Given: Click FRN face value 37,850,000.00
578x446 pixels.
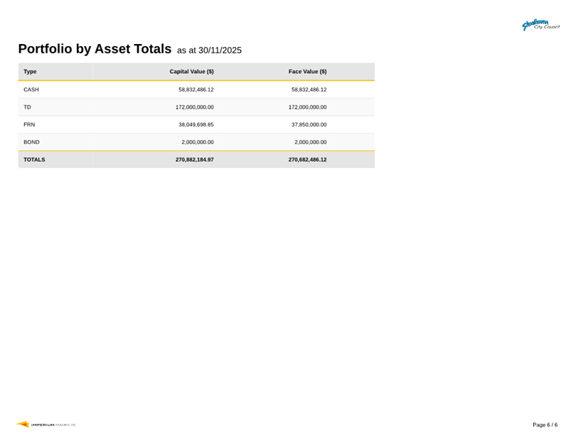Looking at the screenshot, I should coord(309,124).
